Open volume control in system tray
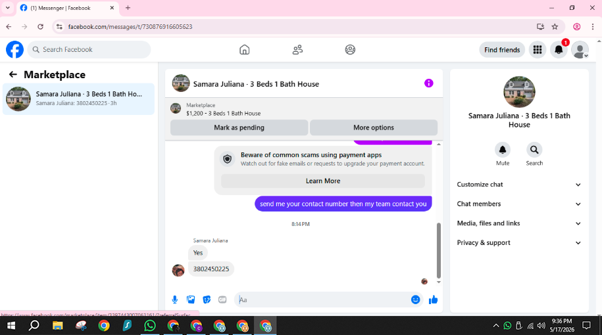This screenshot has height=335, width=602. (541, 326)
